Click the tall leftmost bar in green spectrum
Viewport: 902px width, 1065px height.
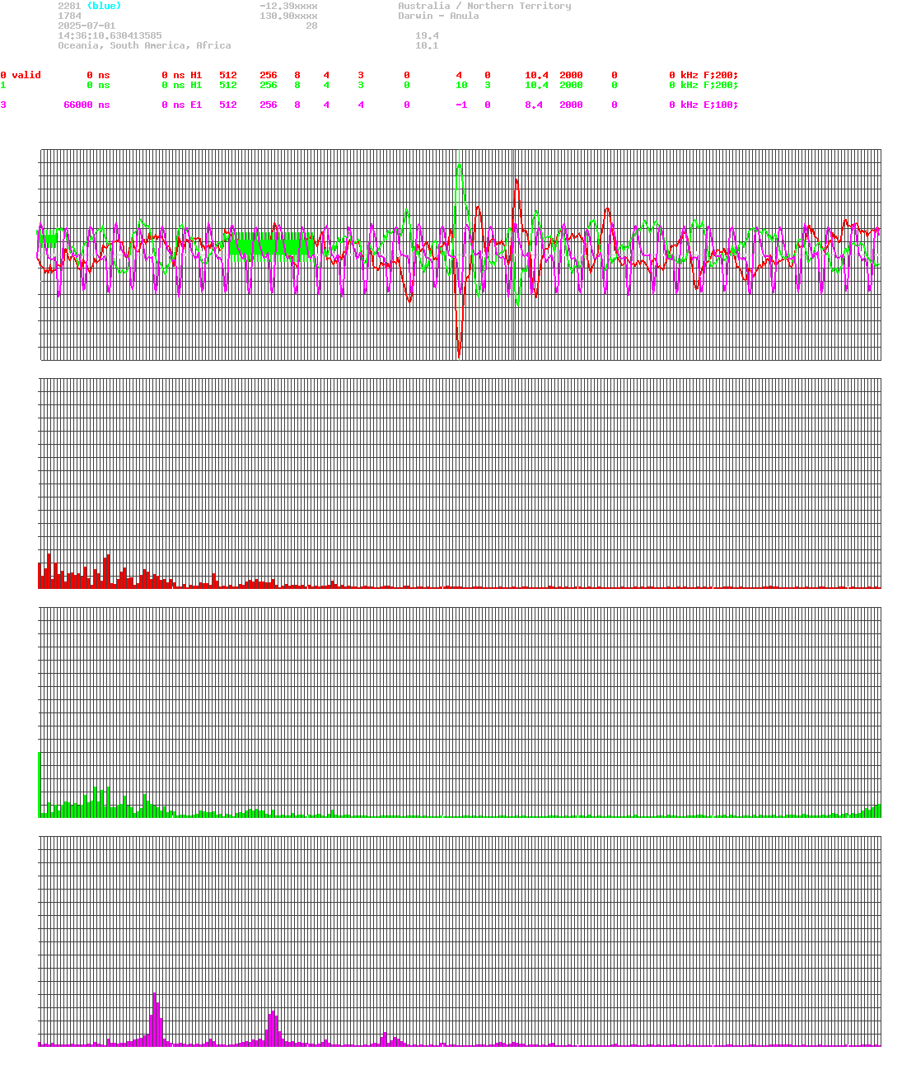pos(39,784)
